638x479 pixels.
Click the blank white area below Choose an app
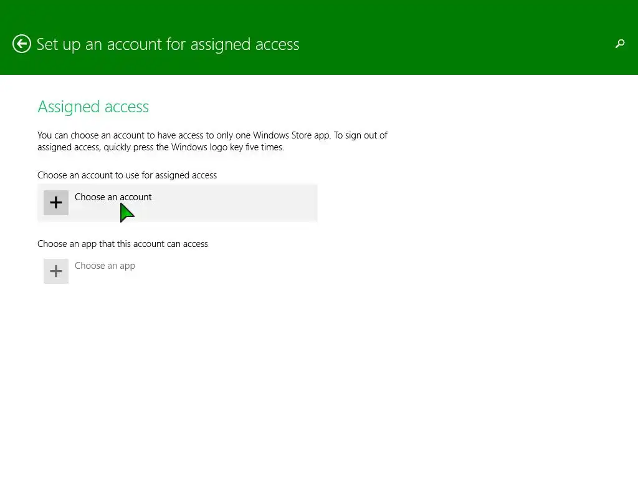pos(187,362)
